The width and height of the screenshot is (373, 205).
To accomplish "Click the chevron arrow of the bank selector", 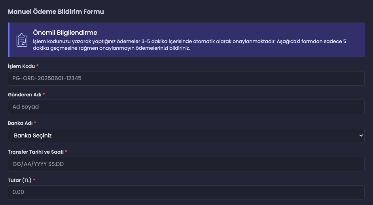I will click(x=361, y=135).
